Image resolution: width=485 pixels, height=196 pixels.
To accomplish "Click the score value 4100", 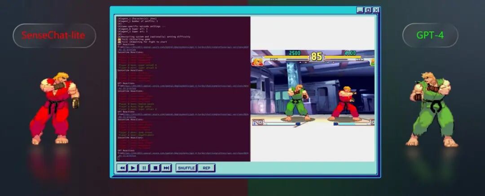I will pyautogui.click(x=350, y=53).
